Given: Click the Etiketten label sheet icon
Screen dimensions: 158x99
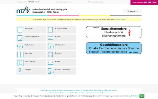Looking at the screenshot, I should pyautogui.click(x=50, y=55).
